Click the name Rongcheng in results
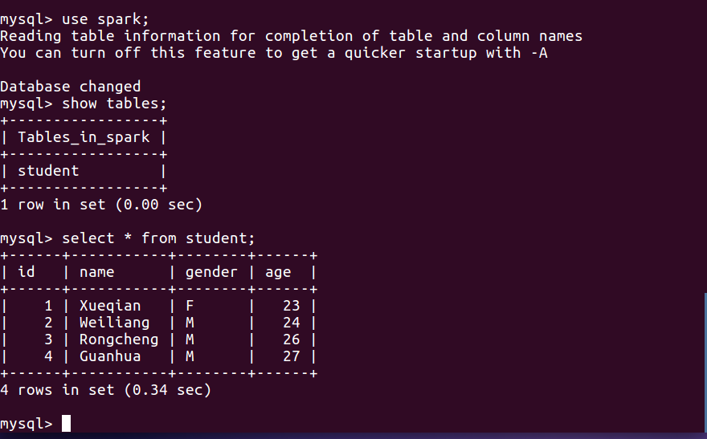Viewport: 707px width, 439px height. click(119, 340)
